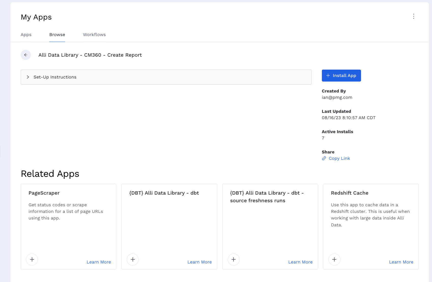Switch to the Apps tab
The image size is (432, 282).
coord(26,35)
